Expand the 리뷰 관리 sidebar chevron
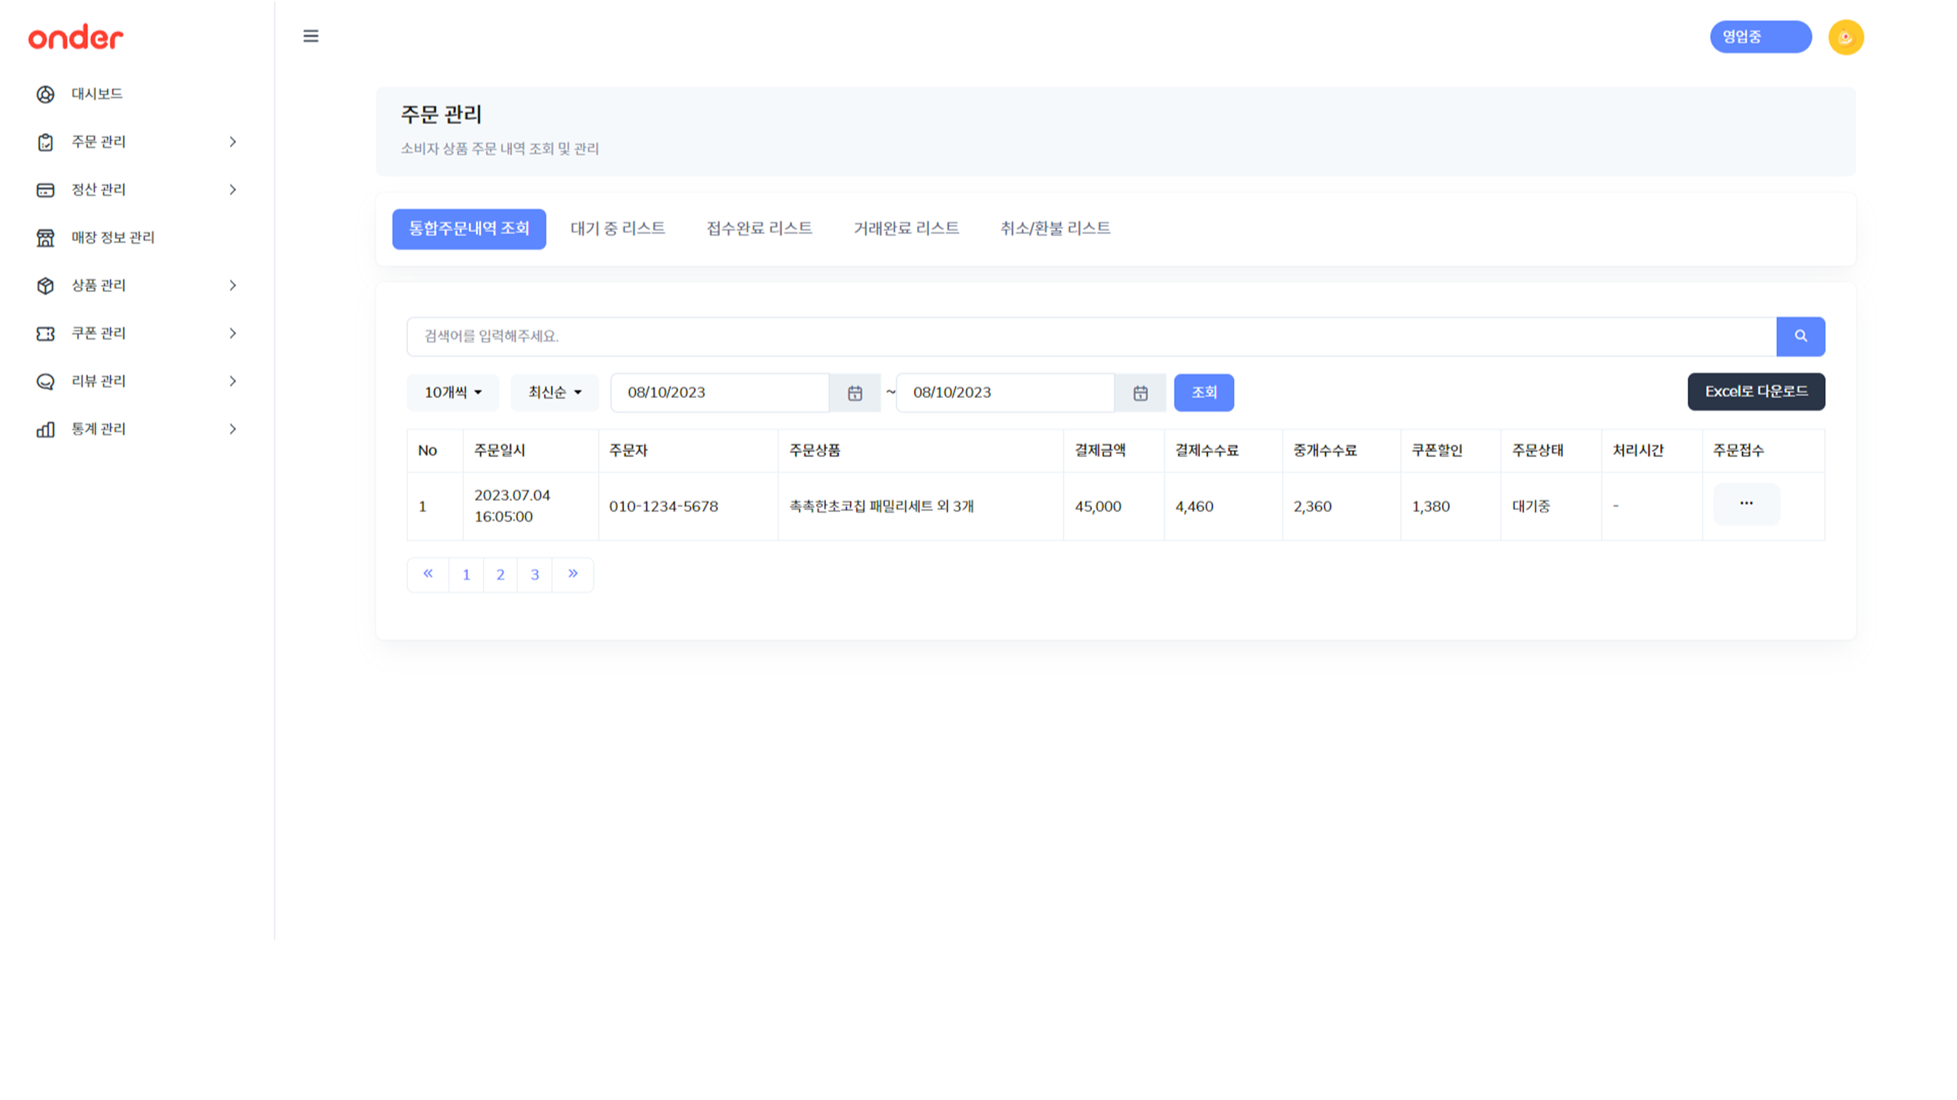 coord(233,381)
